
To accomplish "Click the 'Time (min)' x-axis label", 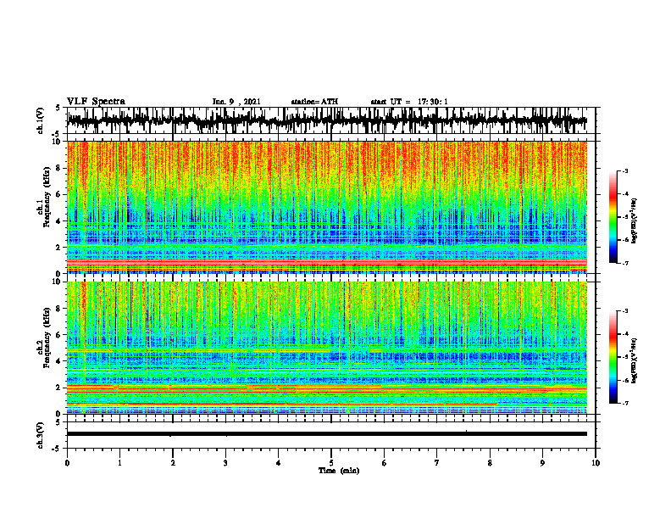I will tap(339, 471).
